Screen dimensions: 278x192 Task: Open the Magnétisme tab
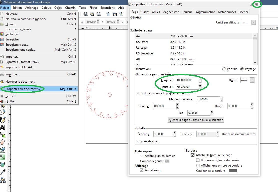(171, 12)
